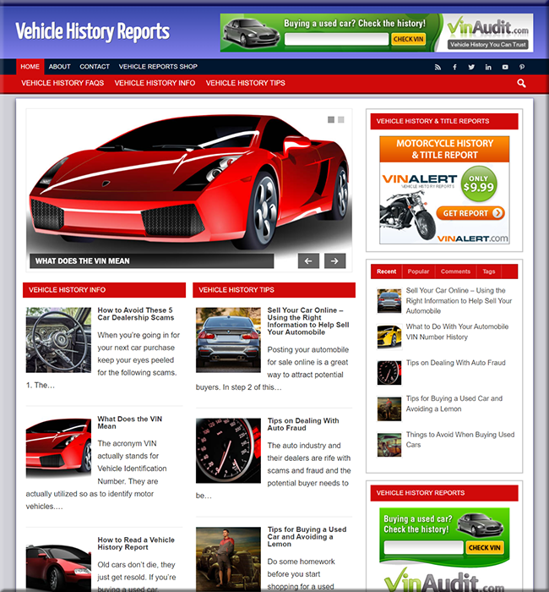Open the About menu item
The height and width of the screenshot is (592, 549).
pos(60,67)
